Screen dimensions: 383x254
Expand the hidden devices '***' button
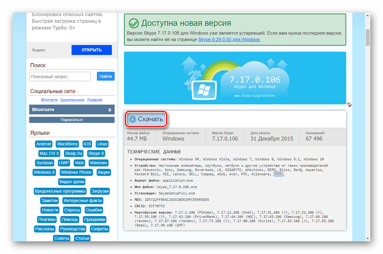click(x=278, y=174)
